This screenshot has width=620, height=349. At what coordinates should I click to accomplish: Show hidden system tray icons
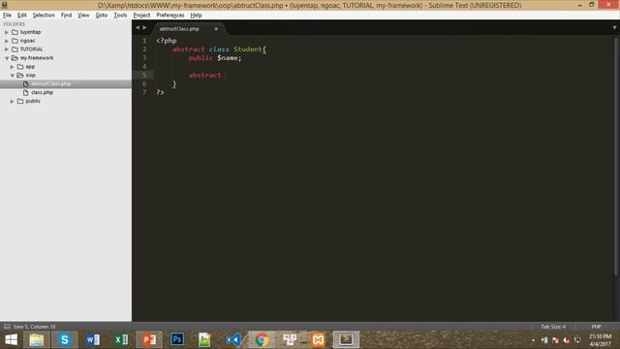[534, 340]
